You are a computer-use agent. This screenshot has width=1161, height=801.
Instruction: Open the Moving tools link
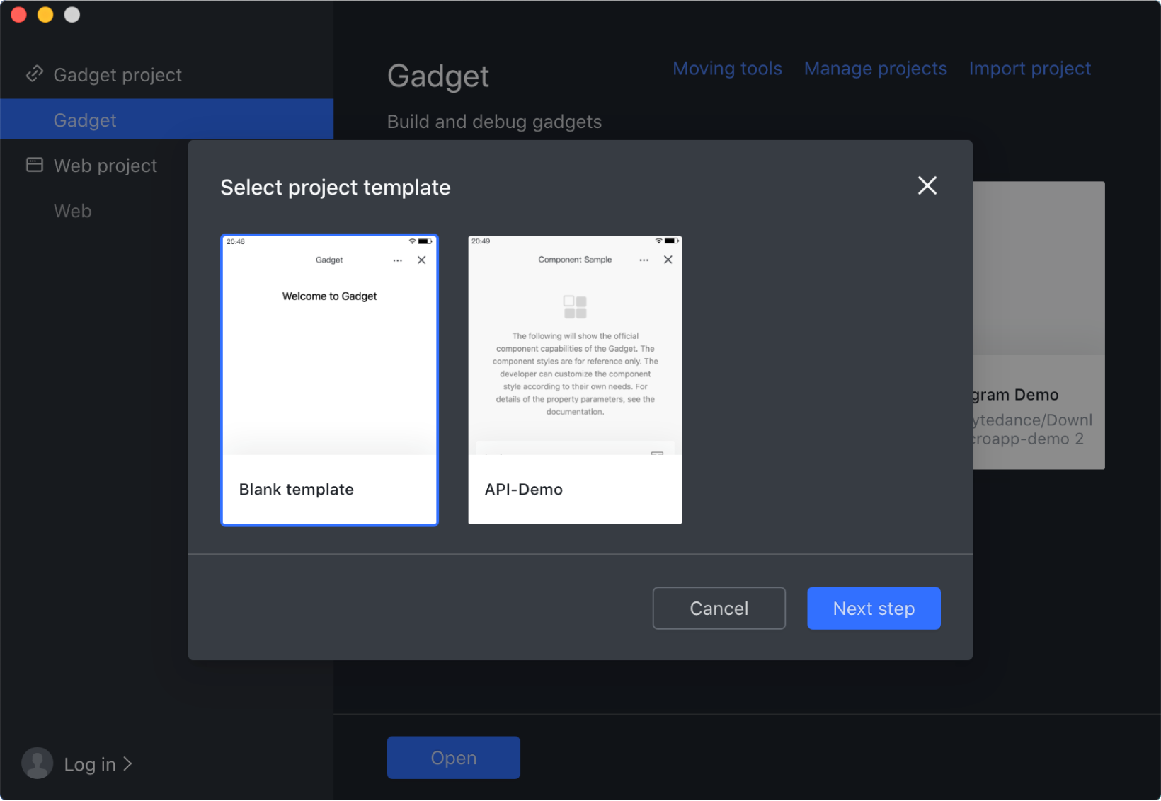click(727, 69)
